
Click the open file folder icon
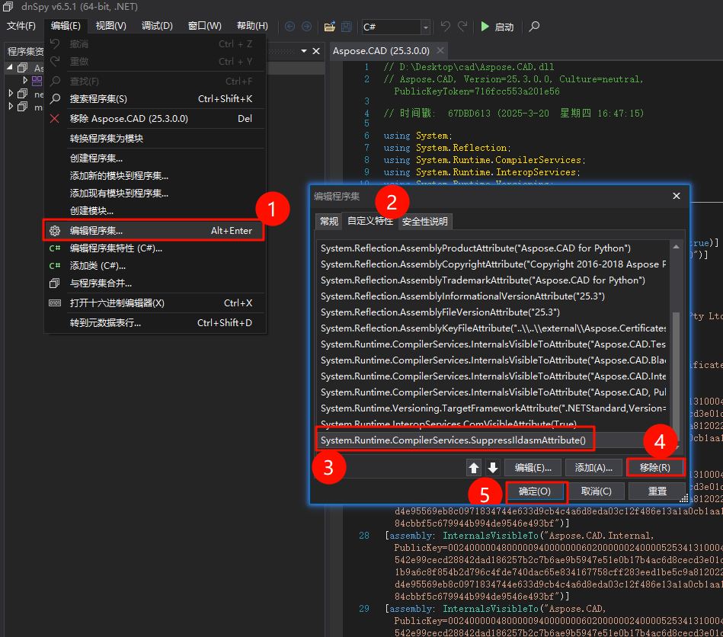coord(330,27)
